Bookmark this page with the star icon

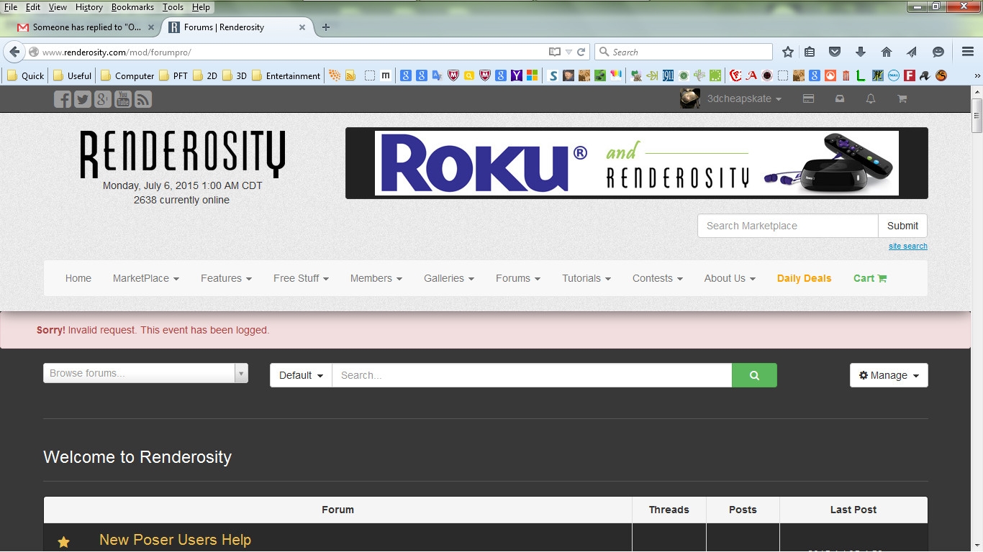click(x=788, y=52)
